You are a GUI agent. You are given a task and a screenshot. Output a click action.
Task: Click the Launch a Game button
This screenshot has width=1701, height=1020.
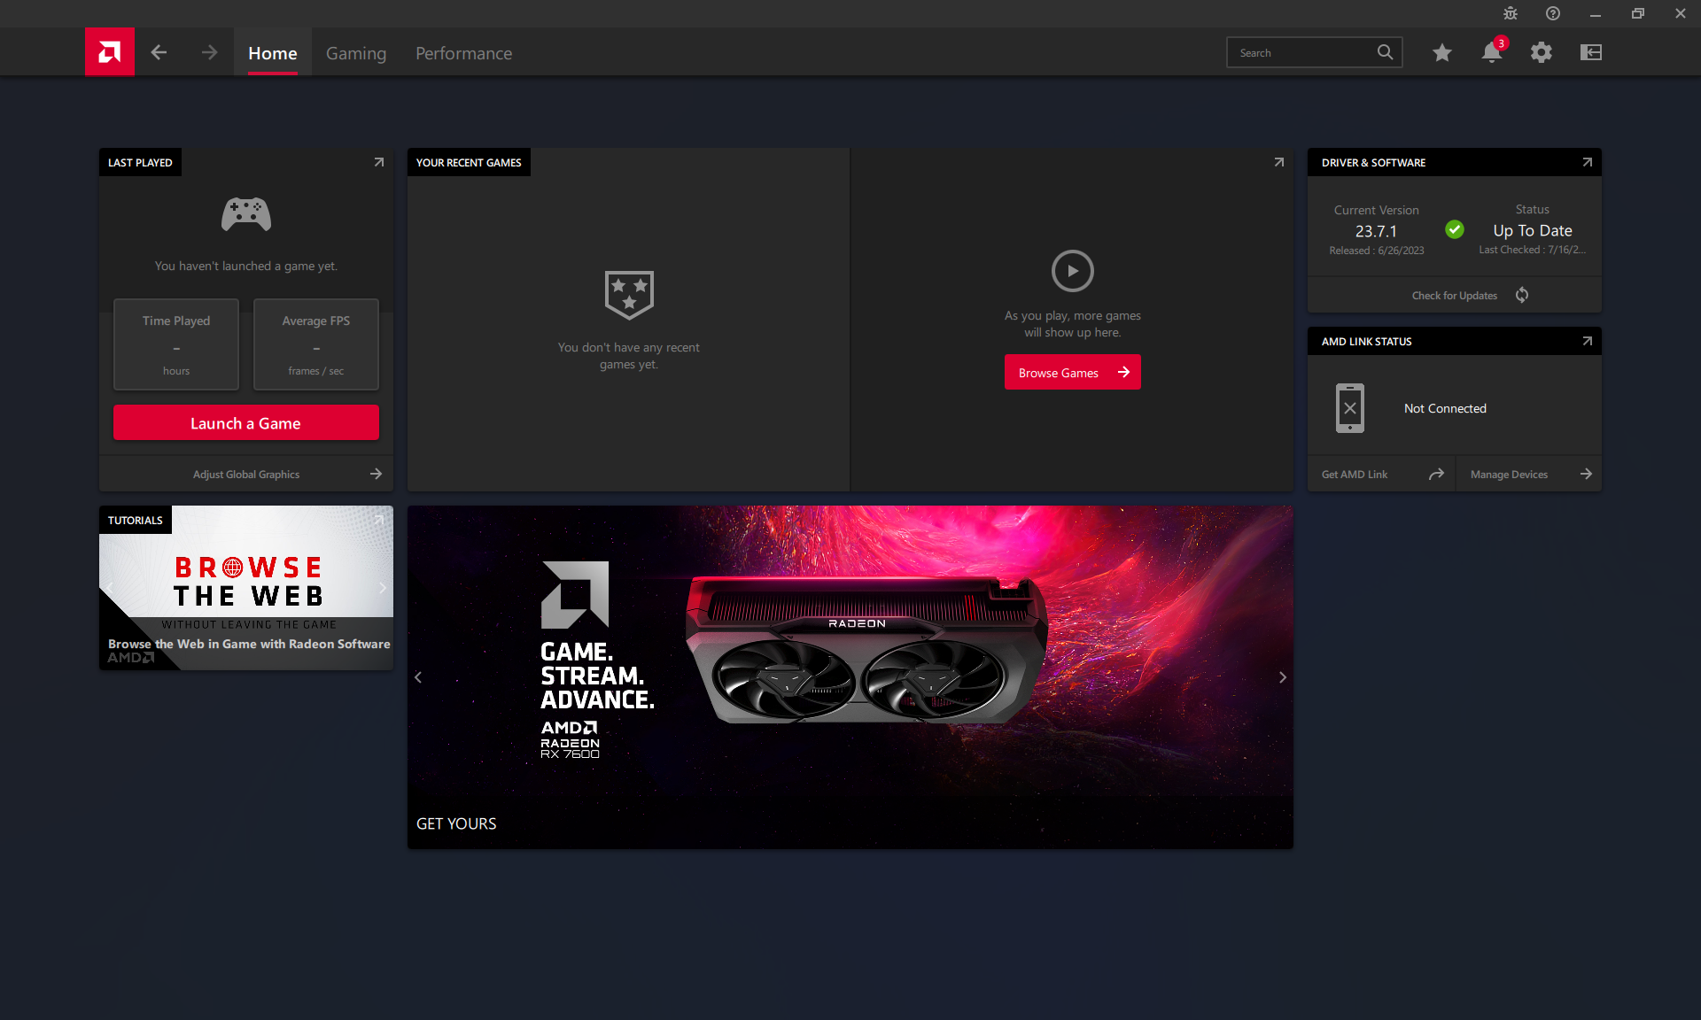pos(246,422)
